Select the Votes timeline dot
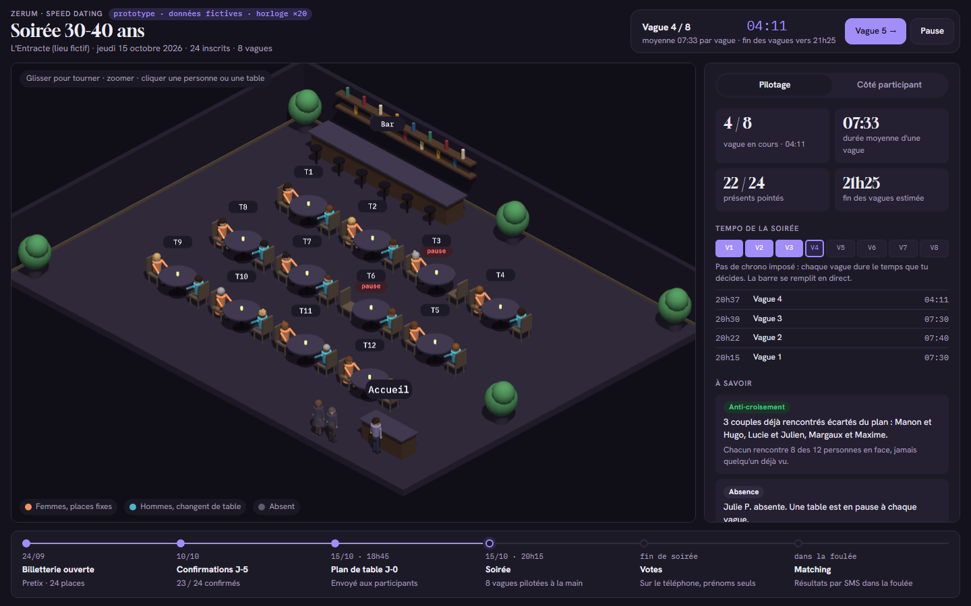This screenshot has width=971, height=606. (644, 543)
